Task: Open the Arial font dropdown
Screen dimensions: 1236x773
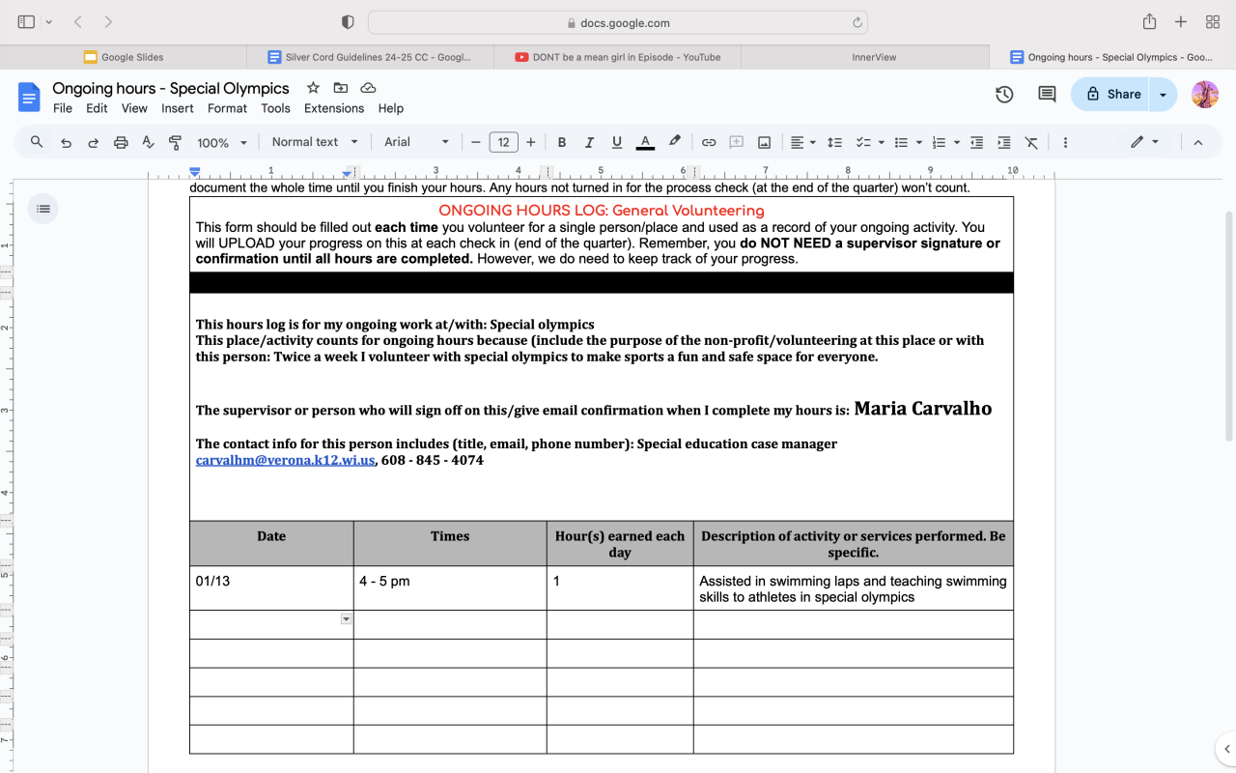Action: (x=416, y=142)
